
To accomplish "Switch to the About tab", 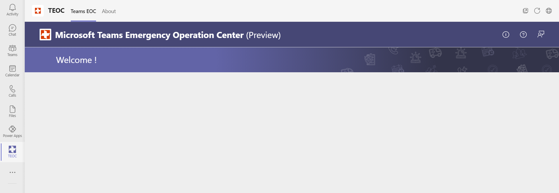I will pos(109,11).
